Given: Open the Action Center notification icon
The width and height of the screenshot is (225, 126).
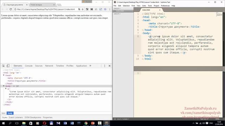Looking at the screenshot, I should (207, 123).
